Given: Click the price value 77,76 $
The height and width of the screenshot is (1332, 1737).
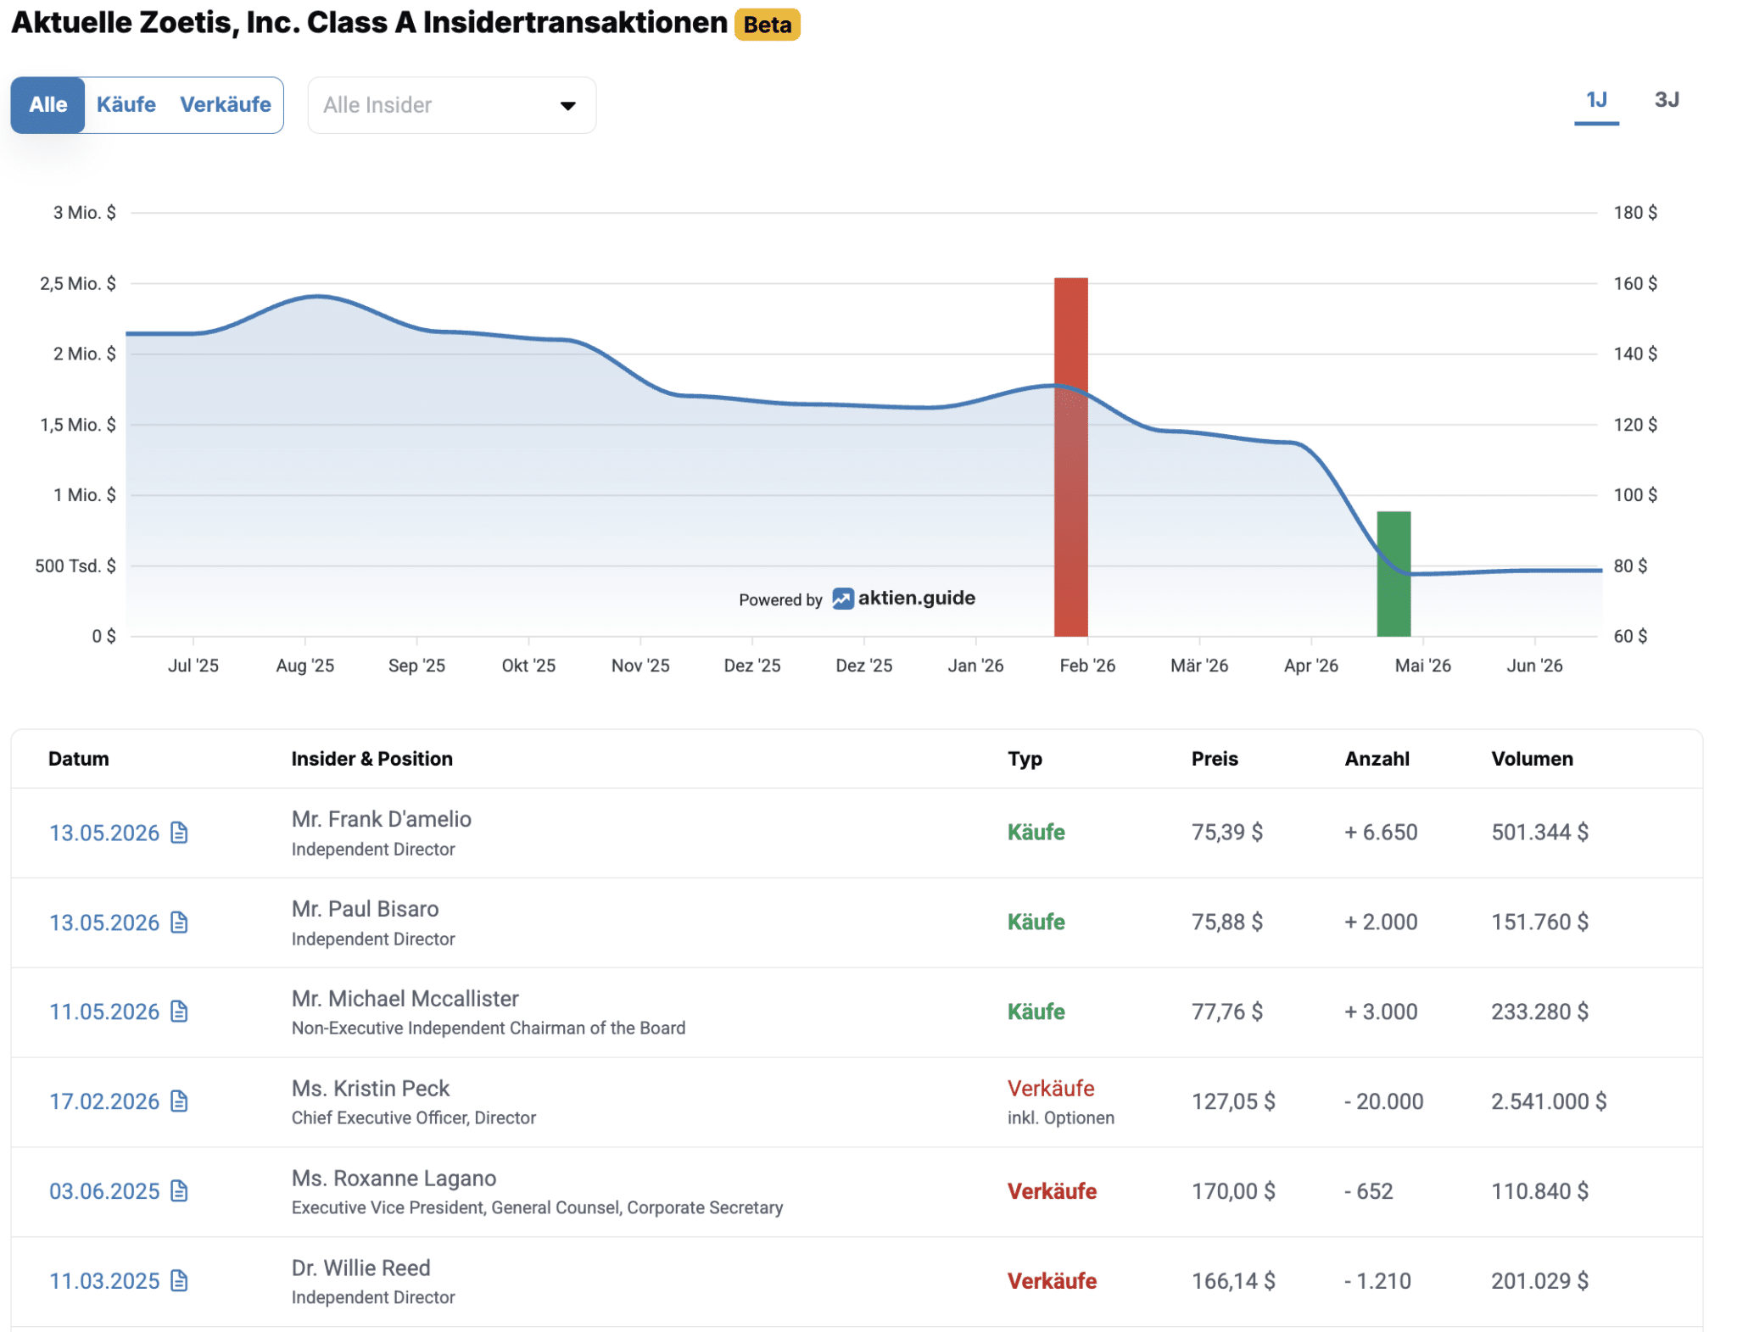Looking at the screenshot, I should point(1226,1012).
